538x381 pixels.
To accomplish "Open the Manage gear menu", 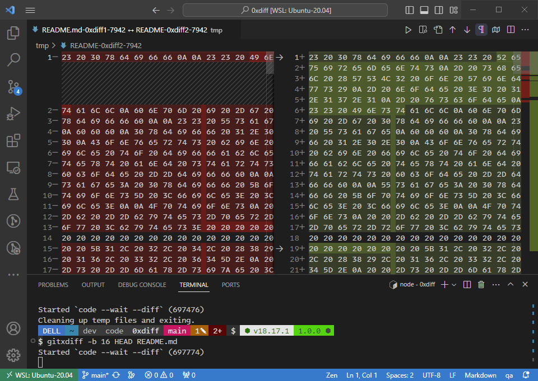I will 13,355.
